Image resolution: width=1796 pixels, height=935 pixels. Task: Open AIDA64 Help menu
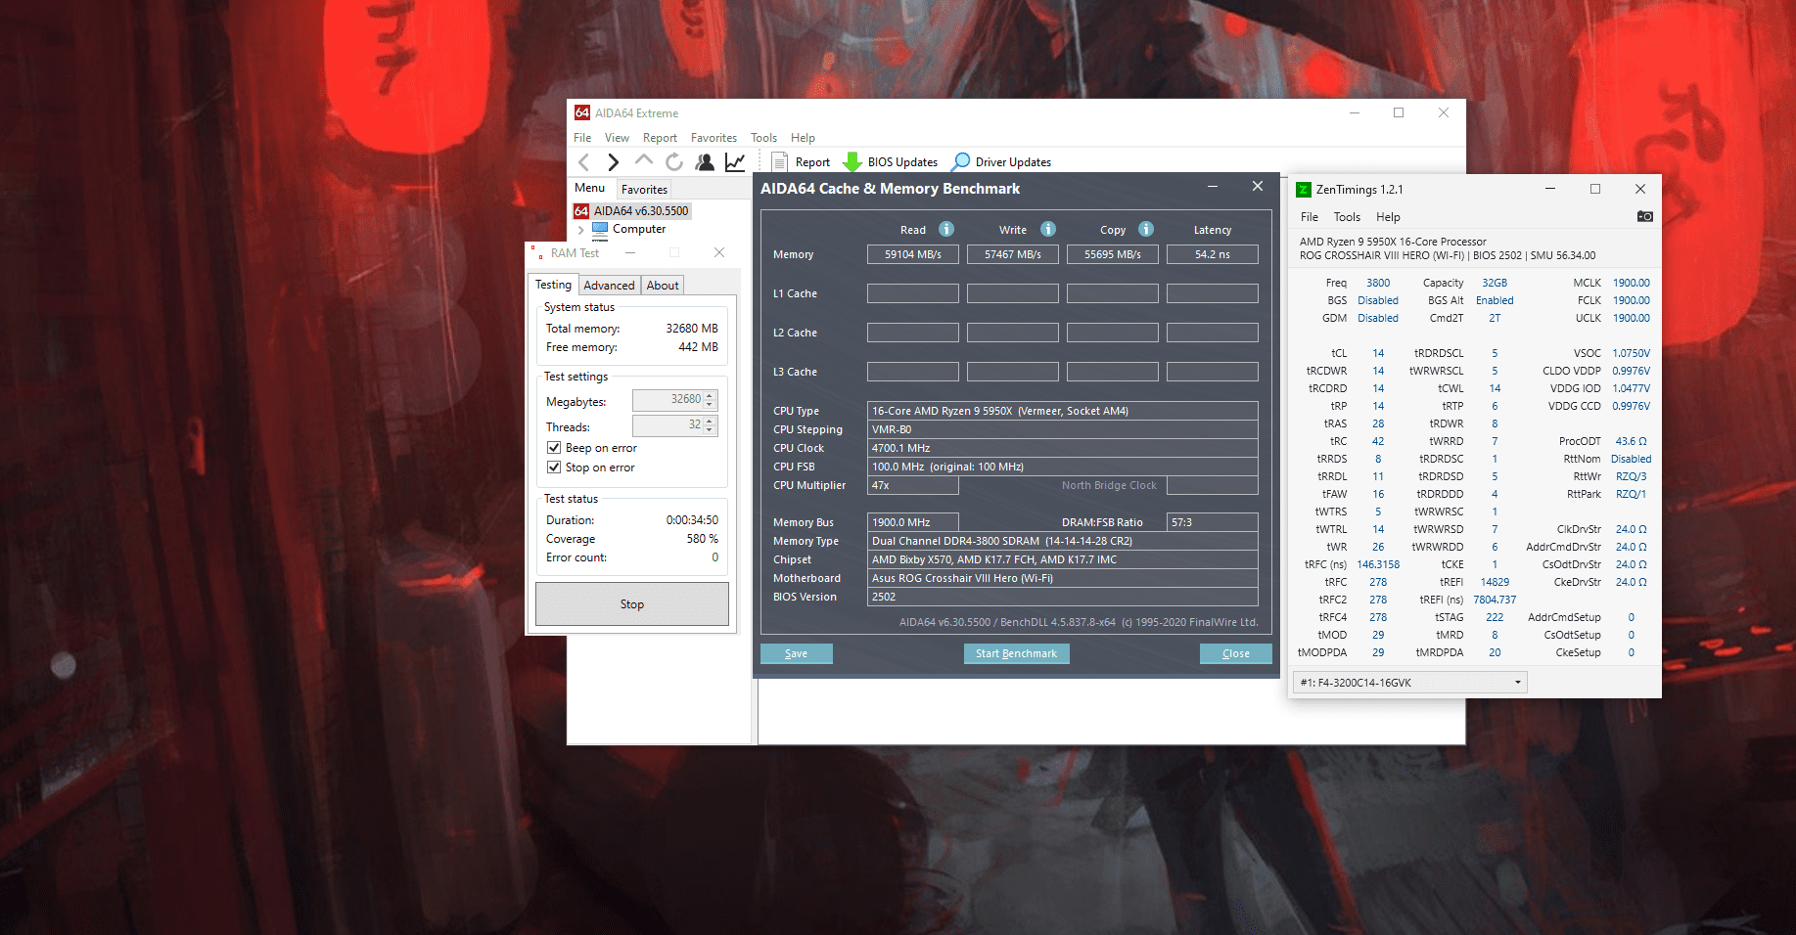tap(803, 138)
